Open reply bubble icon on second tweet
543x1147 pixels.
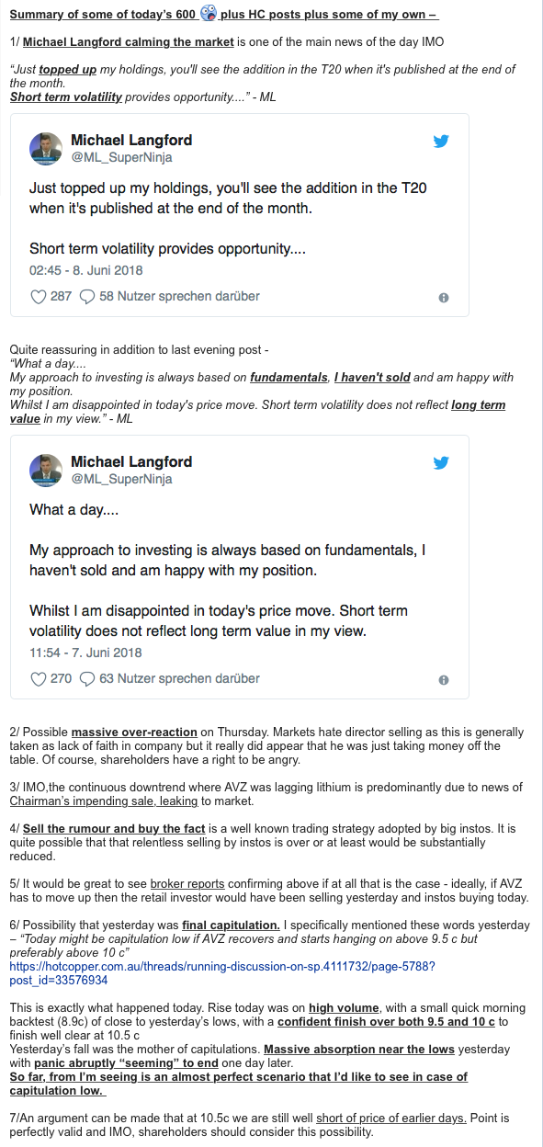point(87,679)
